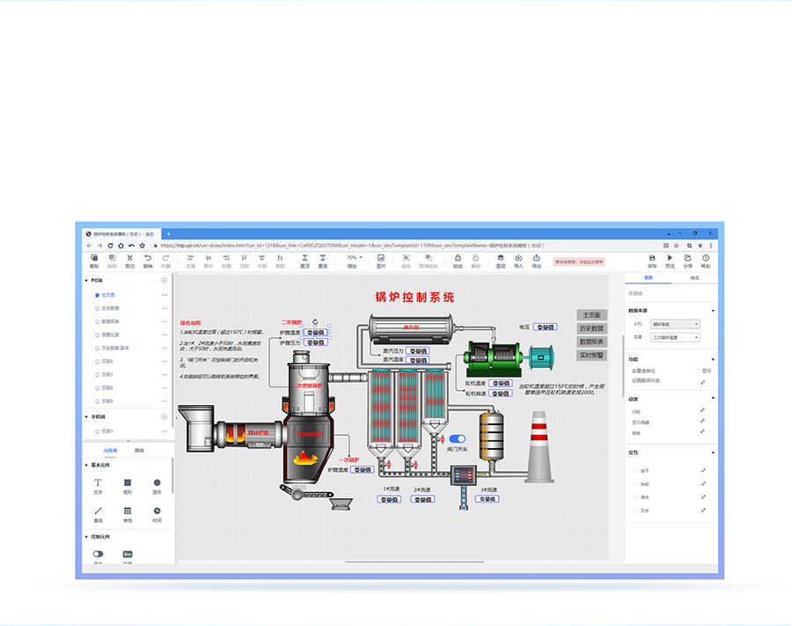Open the 70% zoom level dropdown
This screenshot has width=792, height=626.
[x=353, y=257]
